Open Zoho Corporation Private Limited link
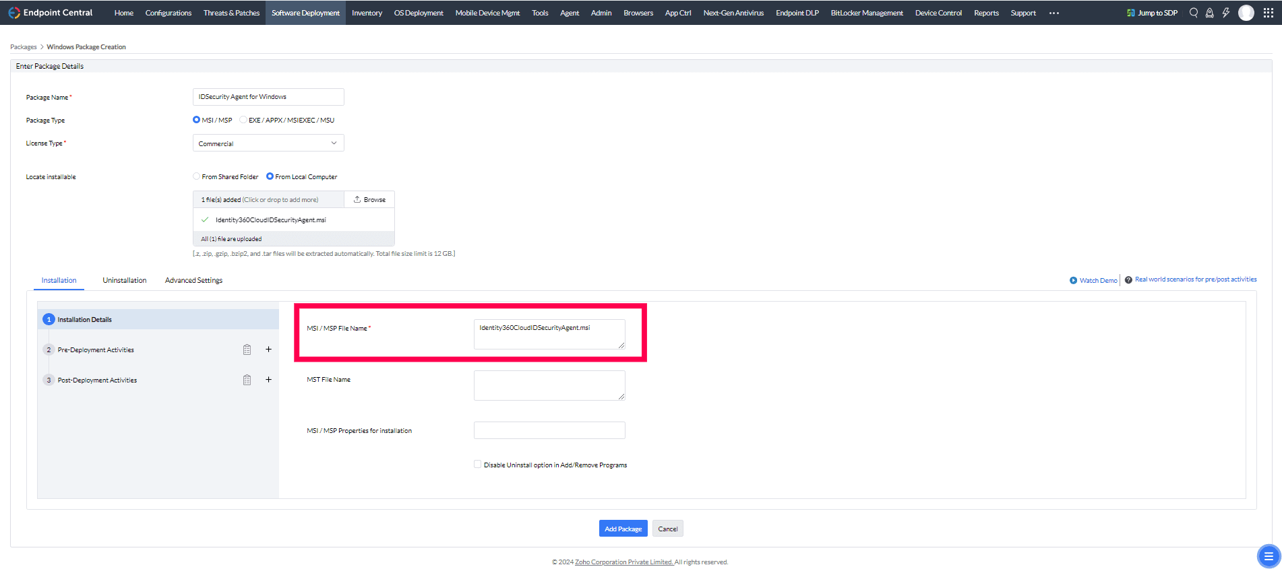The width and height of the screenshot is (1282, 569). coord(624,562)
